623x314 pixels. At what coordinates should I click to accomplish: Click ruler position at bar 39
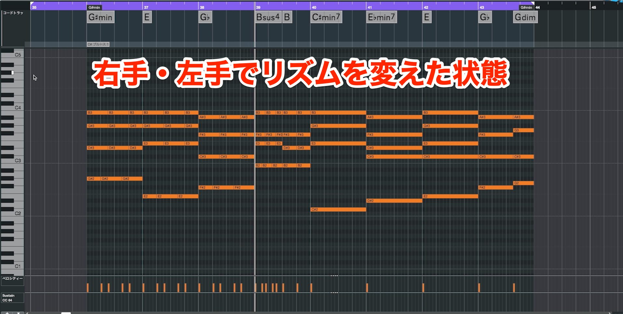point(258,7)
